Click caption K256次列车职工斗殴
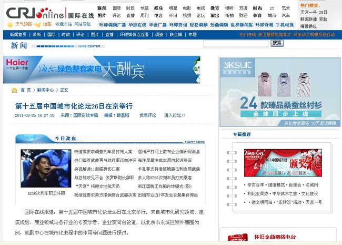 pyautogui.click(x=46, y=193)
